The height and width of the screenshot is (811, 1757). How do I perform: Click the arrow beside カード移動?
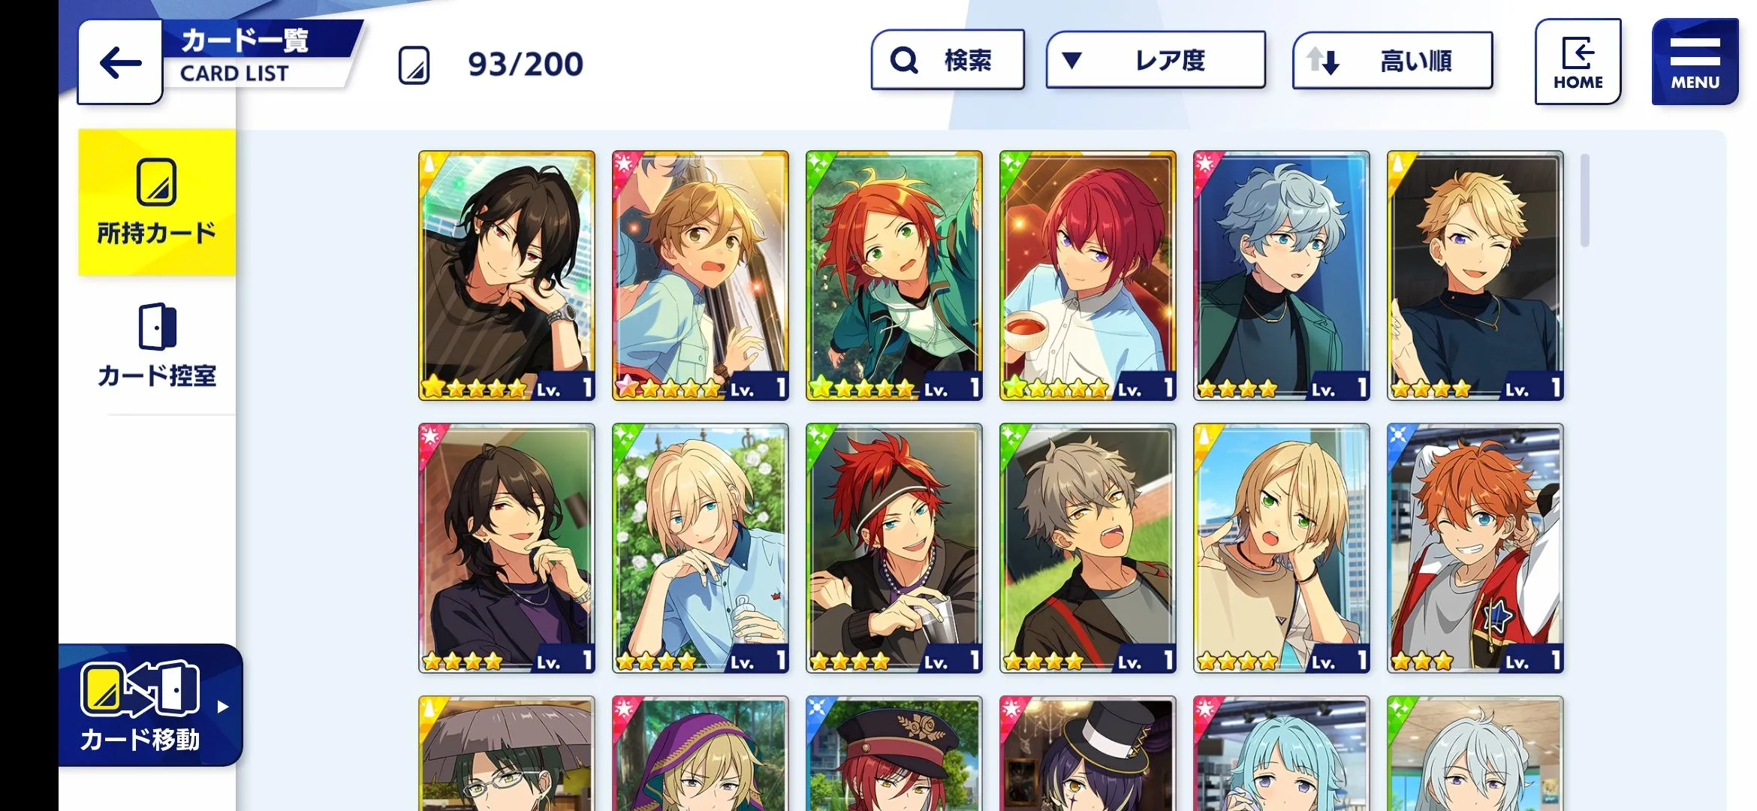point(222,707)
